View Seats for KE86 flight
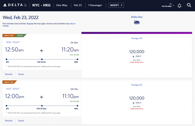The image size is (195, 126). tap(21, 74)
